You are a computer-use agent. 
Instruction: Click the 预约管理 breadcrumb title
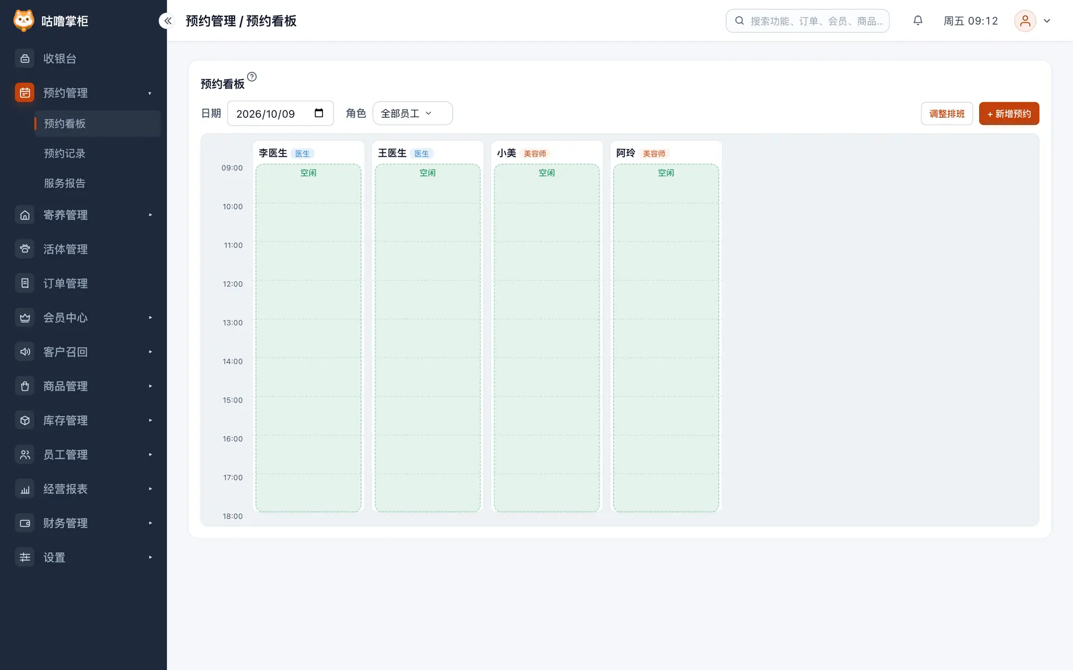(211, 21)
